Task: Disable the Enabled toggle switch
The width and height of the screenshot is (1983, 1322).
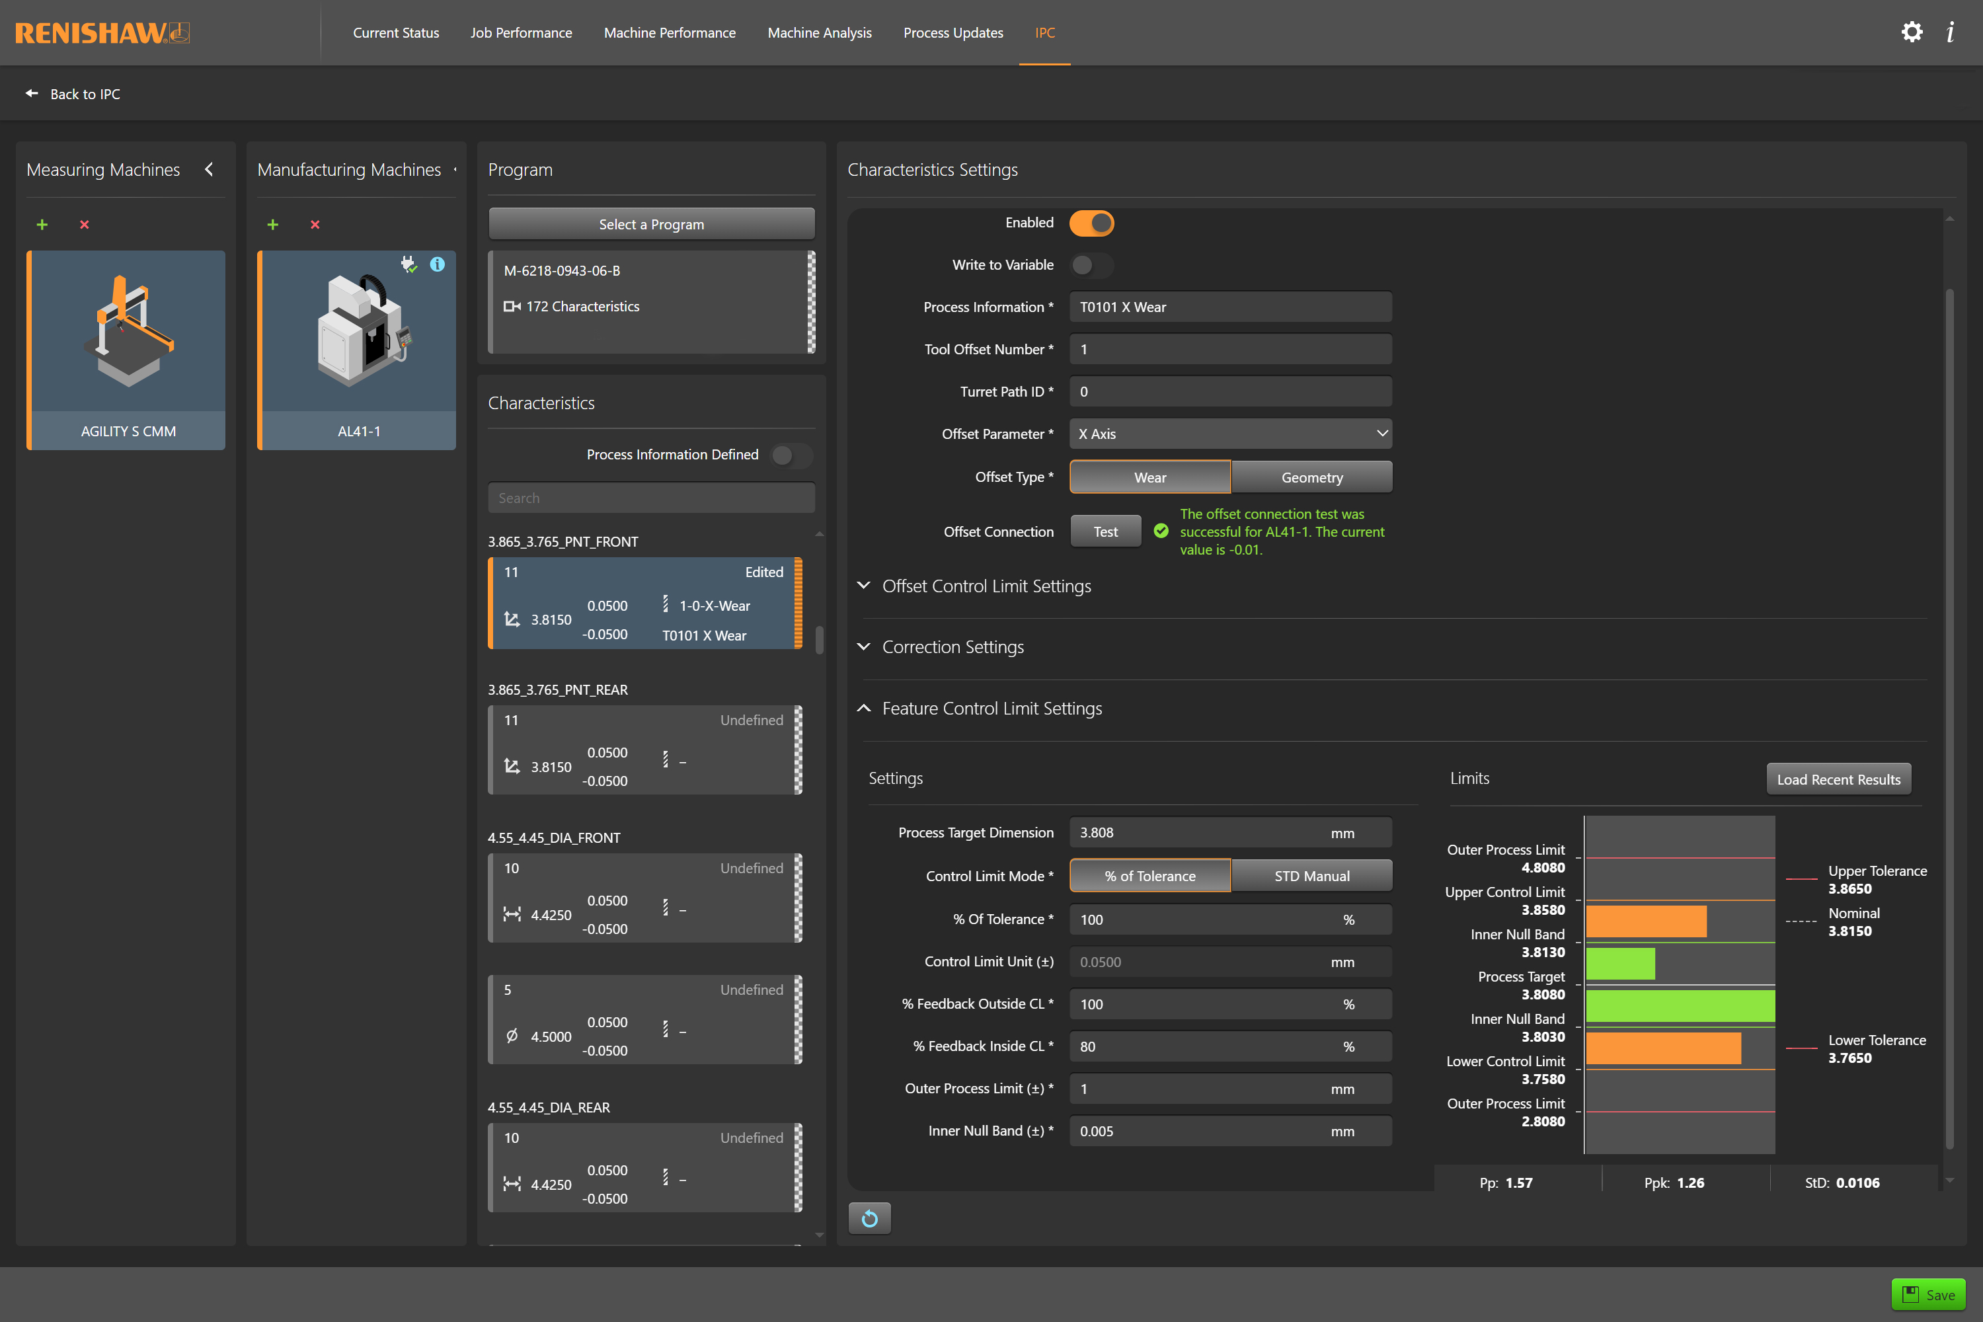Action: 1091,223
